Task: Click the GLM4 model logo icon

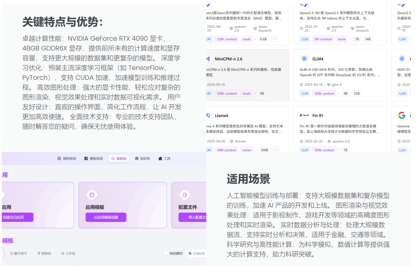Action: tap(304, 59)
